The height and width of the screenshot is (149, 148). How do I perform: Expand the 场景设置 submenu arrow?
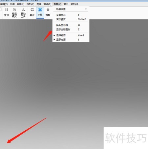click(x=86, y=9)
